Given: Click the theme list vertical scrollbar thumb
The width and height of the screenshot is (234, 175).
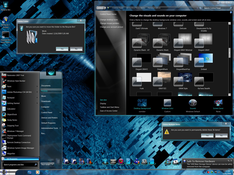Looking at the screenshot, I should pos(230,53).
